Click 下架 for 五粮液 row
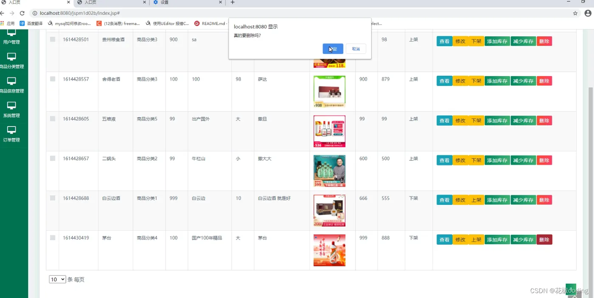The image size is (594, 298). 476,121
